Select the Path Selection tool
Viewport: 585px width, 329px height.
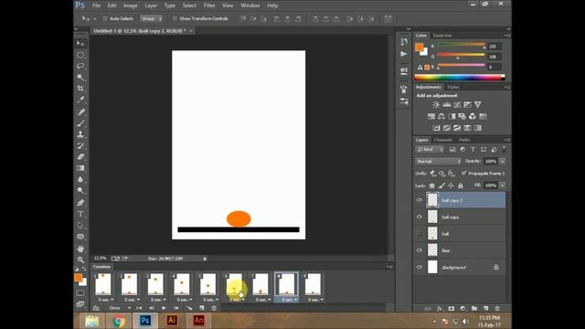pos(80,225)
